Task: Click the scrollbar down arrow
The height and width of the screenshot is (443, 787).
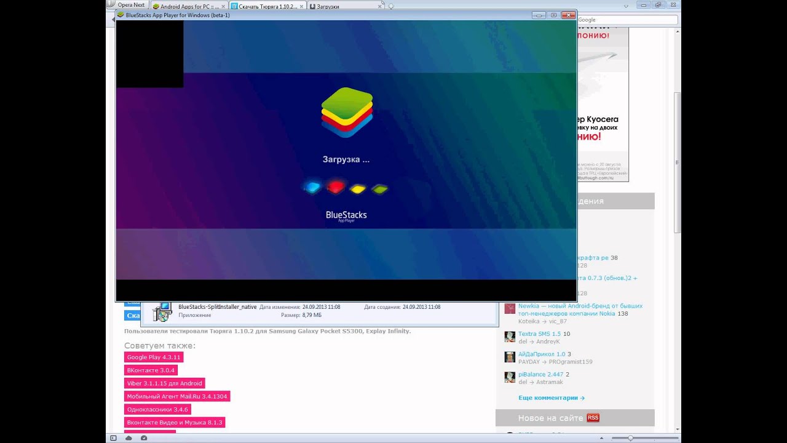Action: tap(678, 429)
